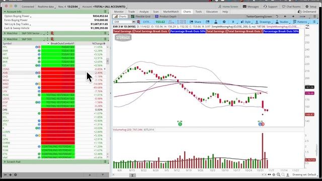
Task: Click search icon on S&P 500 Sector watchlist
Action: click(x=52, y=33)
